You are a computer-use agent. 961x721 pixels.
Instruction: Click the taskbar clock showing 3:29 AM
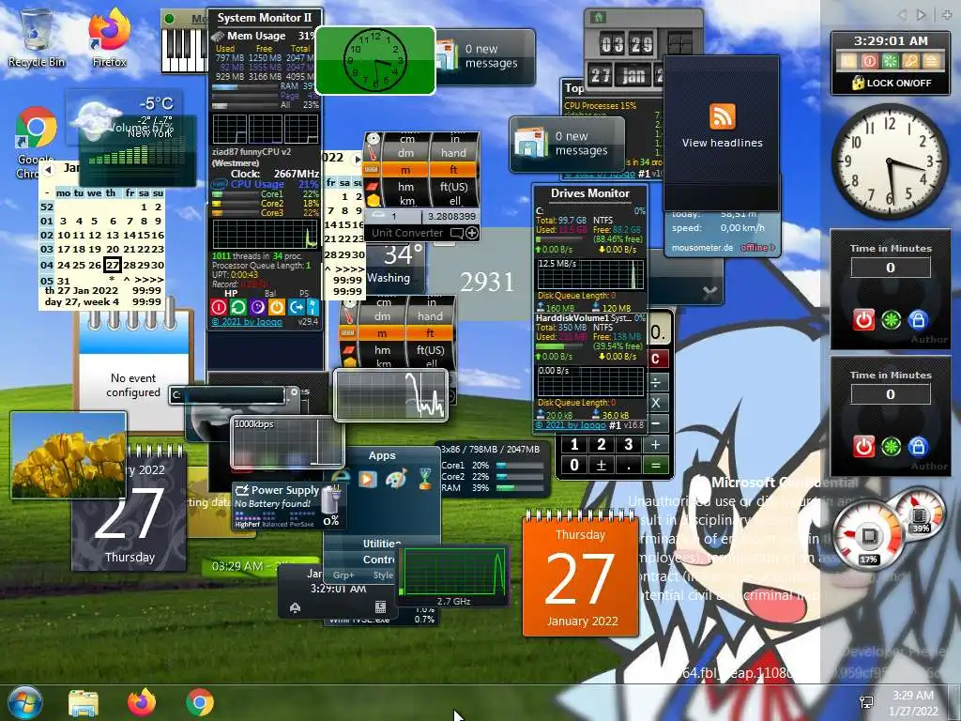click(913, 703)
